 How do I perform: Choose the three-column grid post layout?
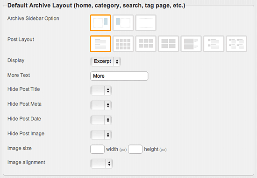(x=146, y=44)
